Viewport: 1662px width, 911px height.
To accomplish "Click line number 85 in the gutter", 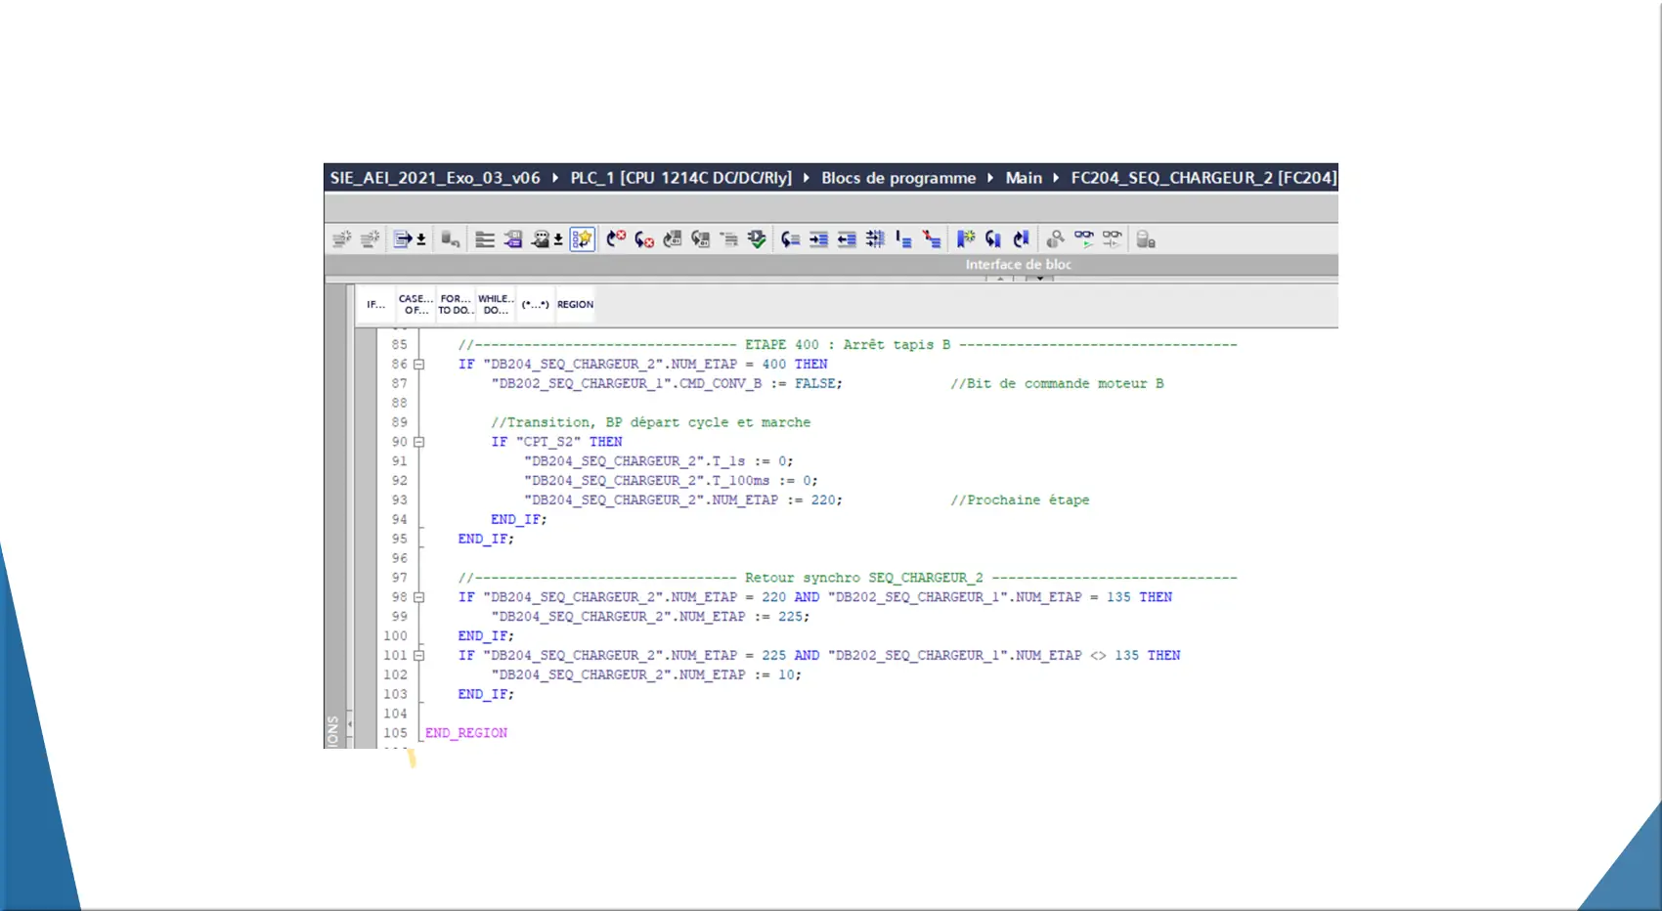I will [x=399, y=345].
